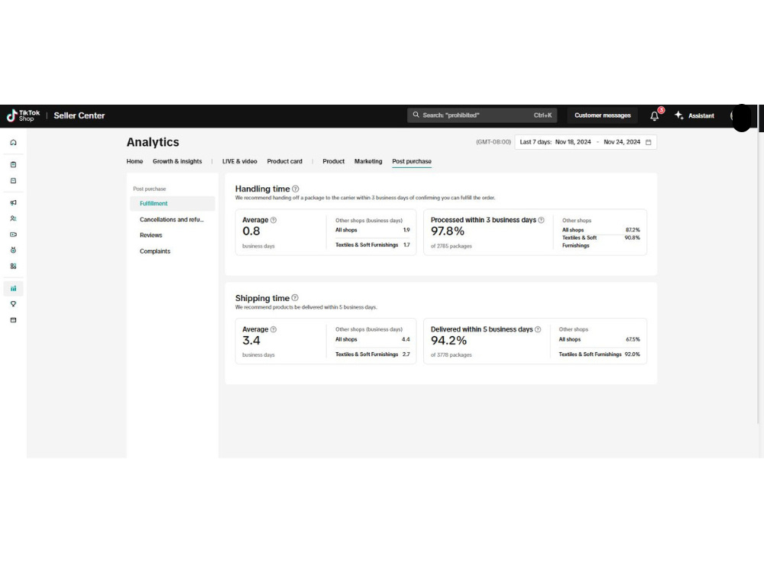
Task: Open the Orders clipboard icon in sidebar
Action: (x=13, y=165)
